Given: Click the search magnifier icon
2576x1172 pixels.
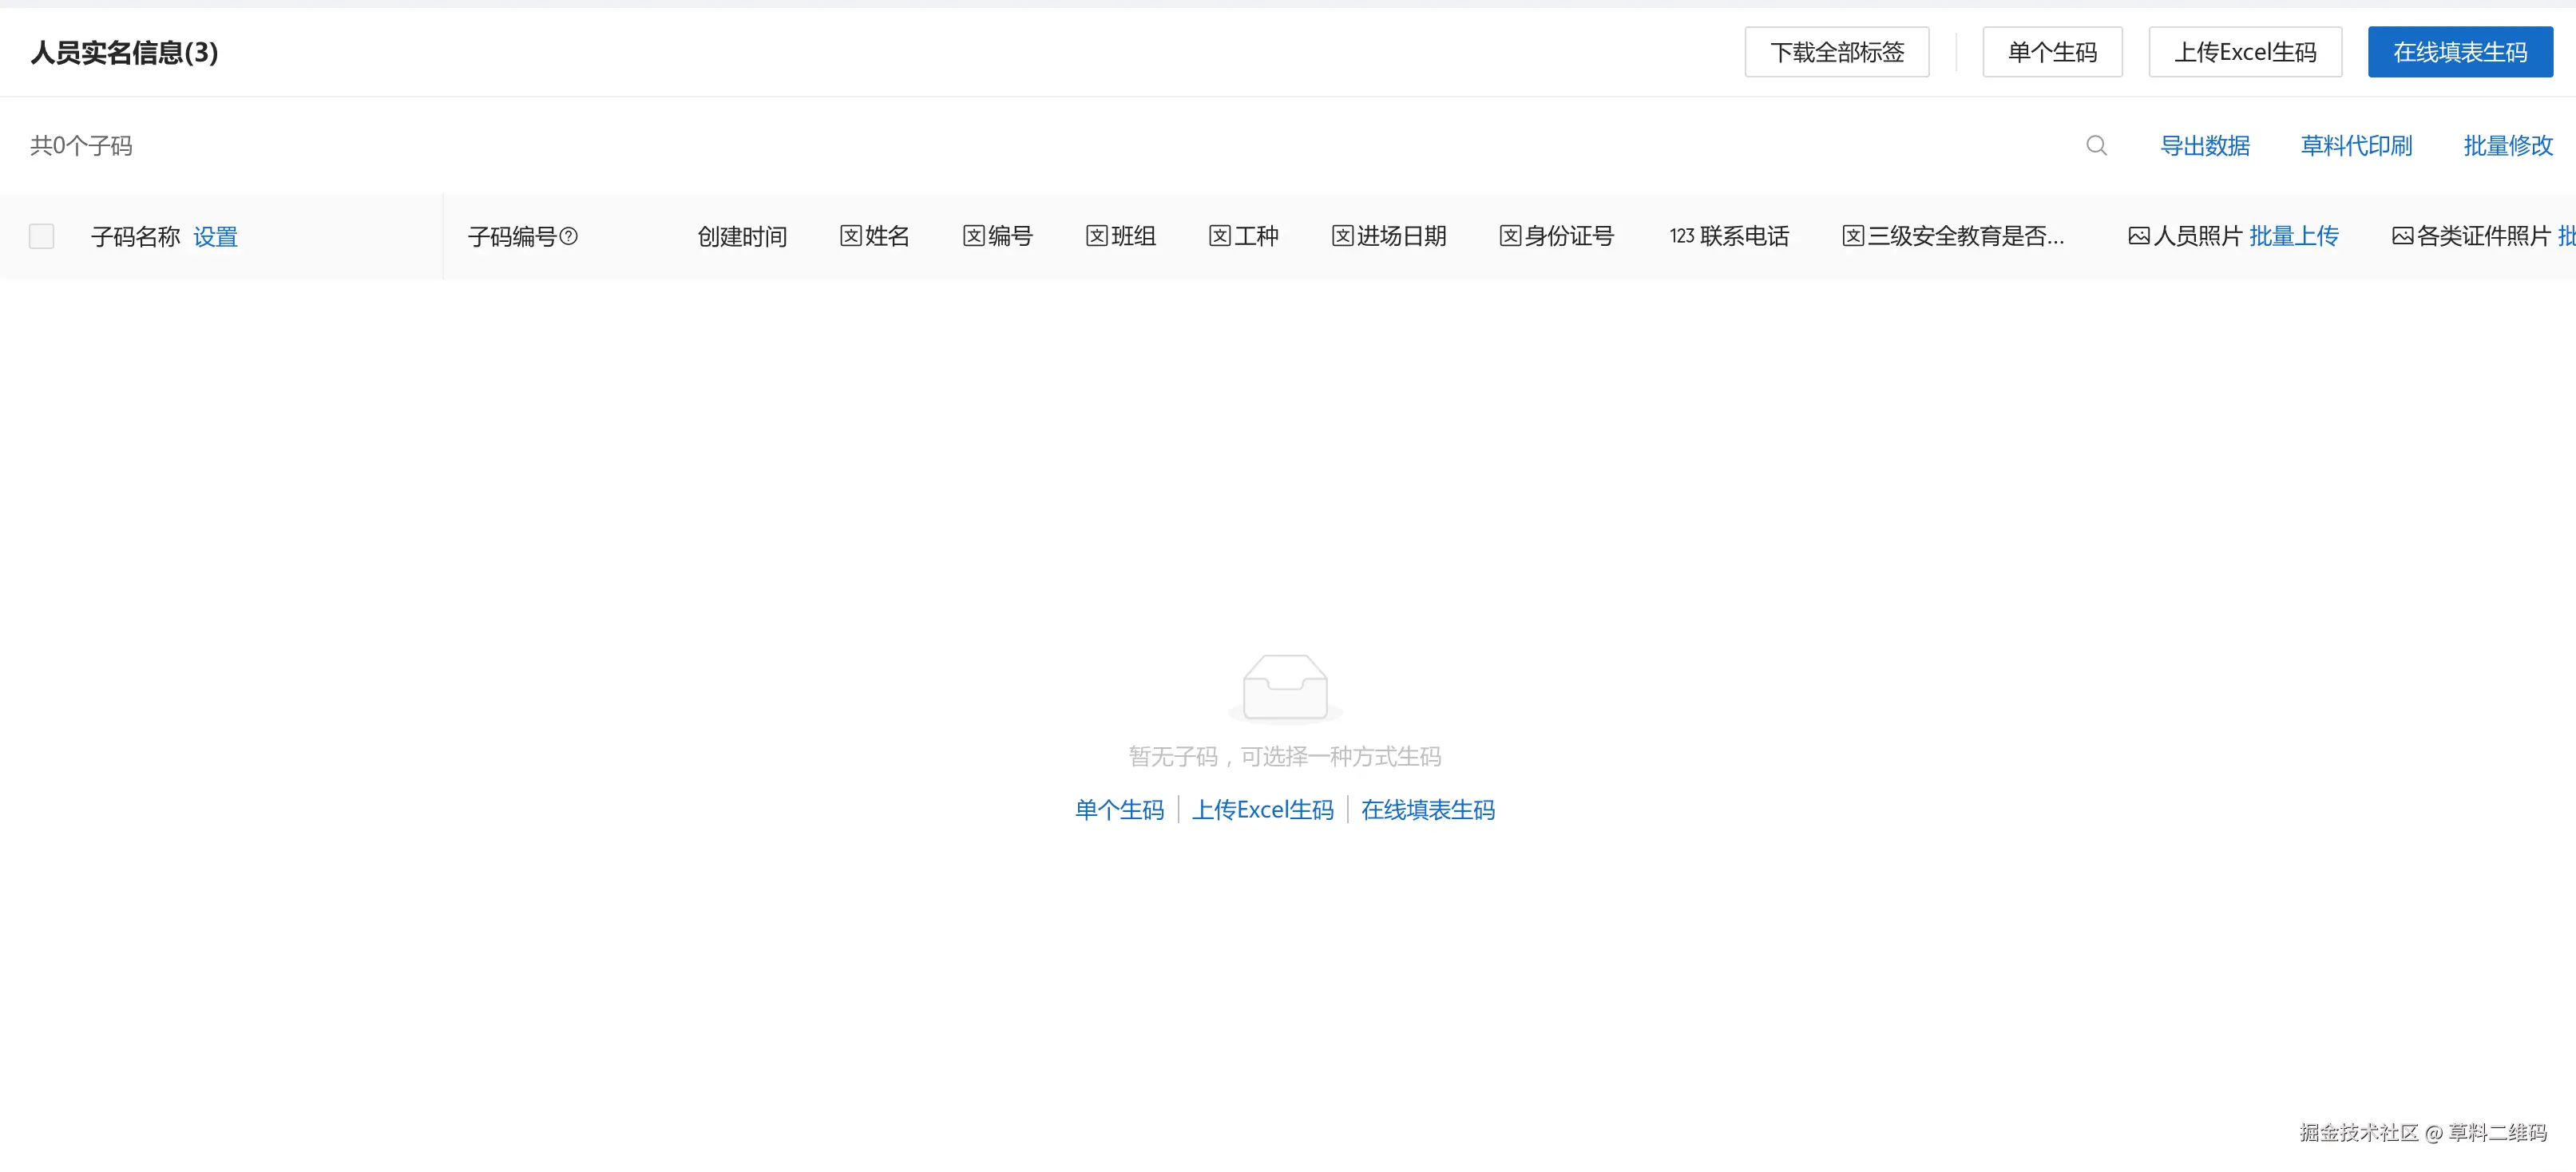Looking at the screenshot, I should click(x=2096, y=146).
